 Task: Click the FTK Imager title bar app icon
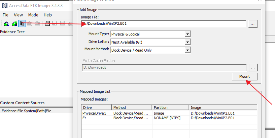pyautogui.click(x=5, y=5)
